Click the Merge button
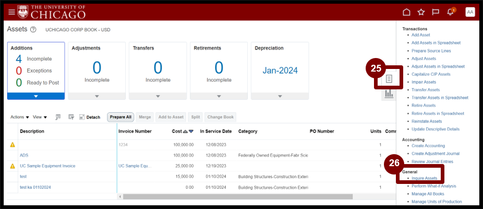Viewport: 483px width, 209px height. pyautogui.click(x=145, y=118)
